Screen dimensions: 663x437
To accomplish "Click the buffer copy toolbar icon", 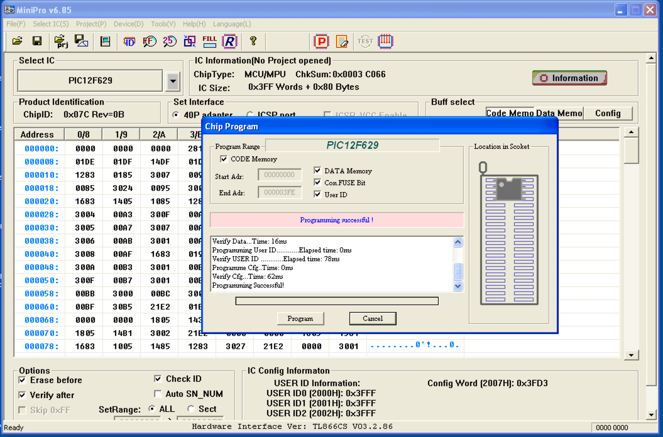I will (189, 41).
